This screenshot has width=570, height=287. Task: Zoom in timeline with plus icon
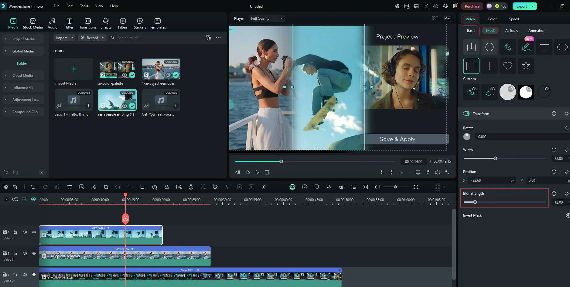click(416, 187)
